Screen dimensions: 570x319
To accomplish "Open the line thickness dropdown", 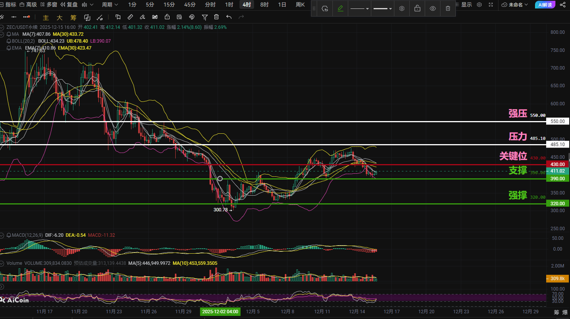I will tap(382, 8).
